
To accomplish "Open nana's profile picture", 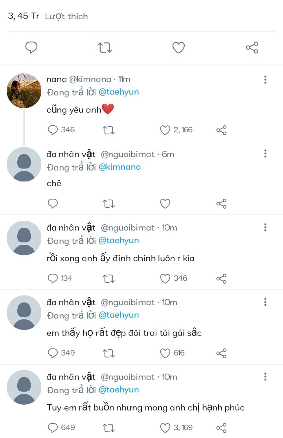I will pos(24,91).
